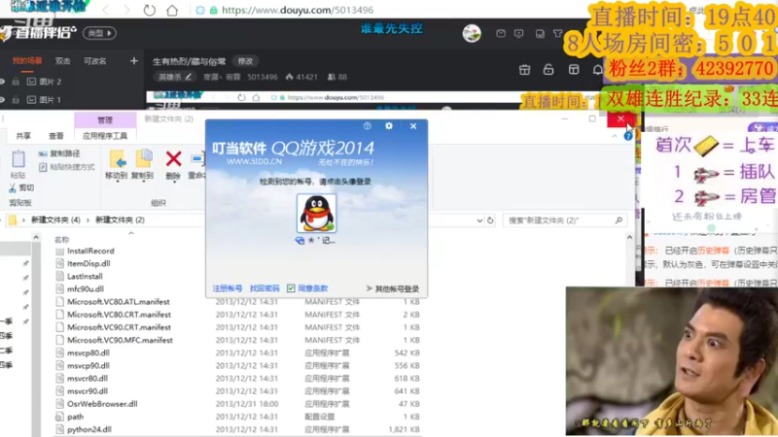Select the 管理 contextual tab
Screen dimensions: 778x437
click(105, 119)
